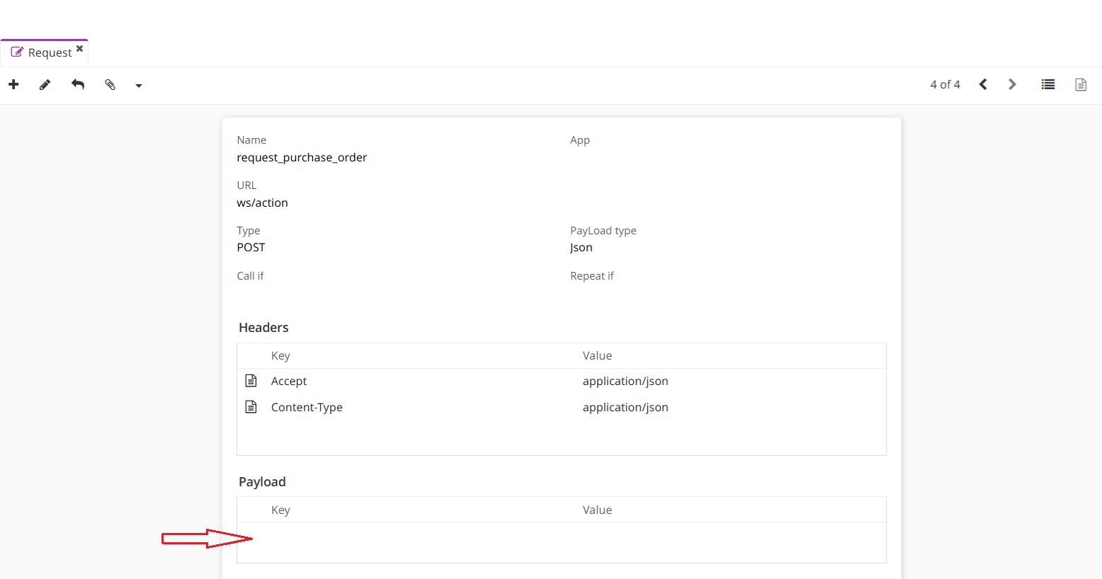Select the Accept header key cell

point(289,381)
